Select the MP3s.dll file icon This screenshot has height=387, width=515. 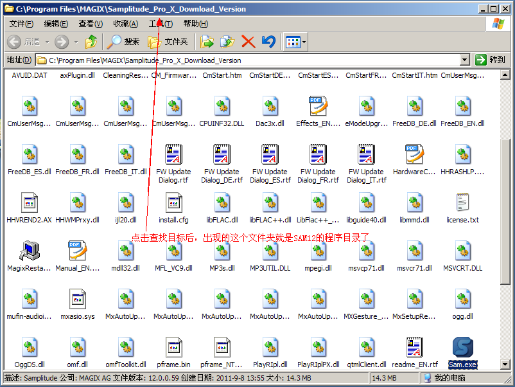(222, 251)
